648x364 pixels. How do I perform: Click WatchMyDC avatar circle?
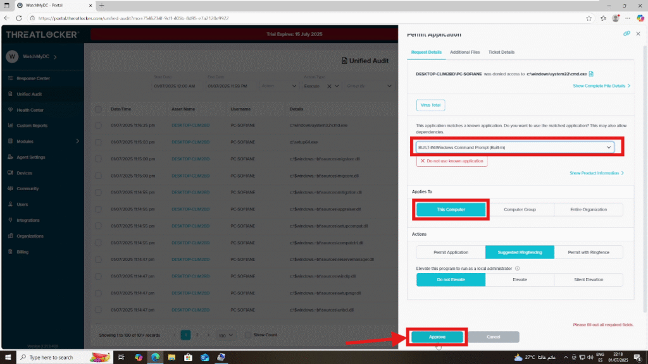[12, 56]
